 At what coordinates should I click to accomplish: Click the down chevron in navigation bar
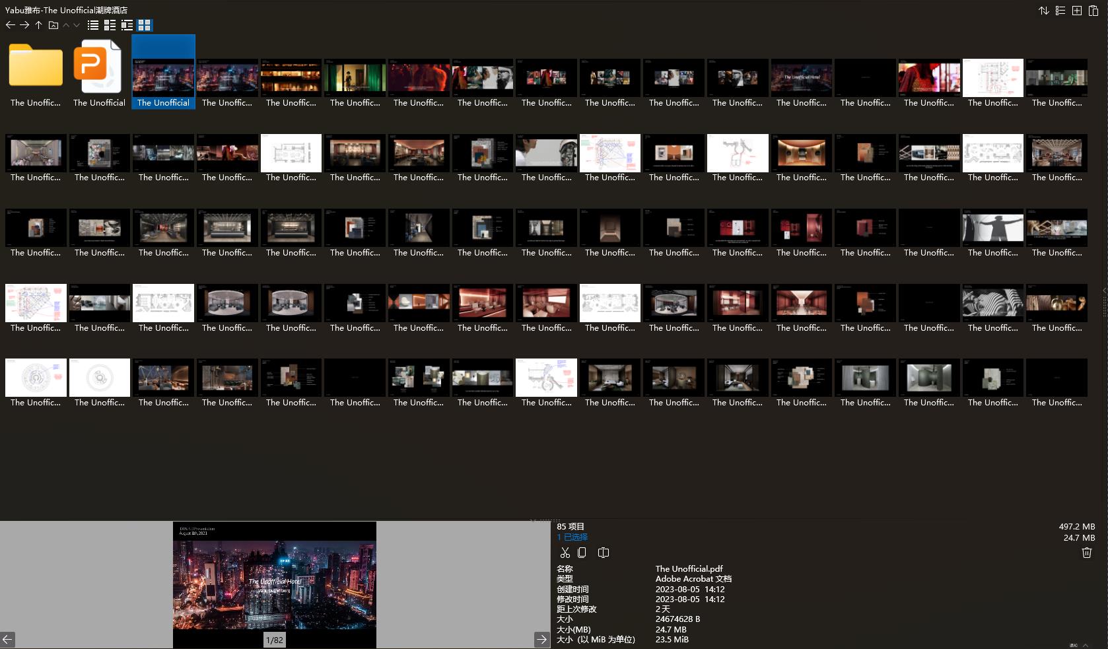click(77, 25)
